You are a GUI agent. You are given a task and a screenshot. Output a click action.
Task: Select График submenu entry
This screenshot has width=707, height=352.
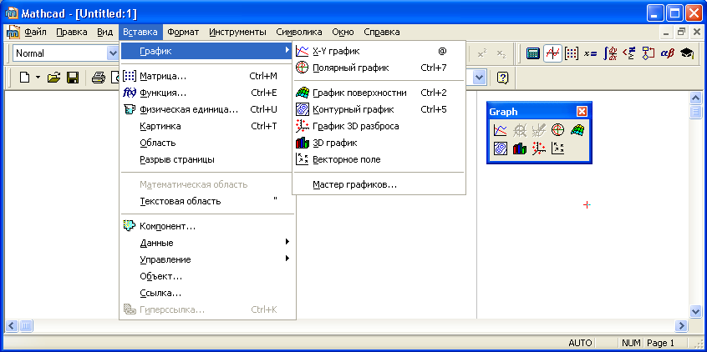pos(207,52)
